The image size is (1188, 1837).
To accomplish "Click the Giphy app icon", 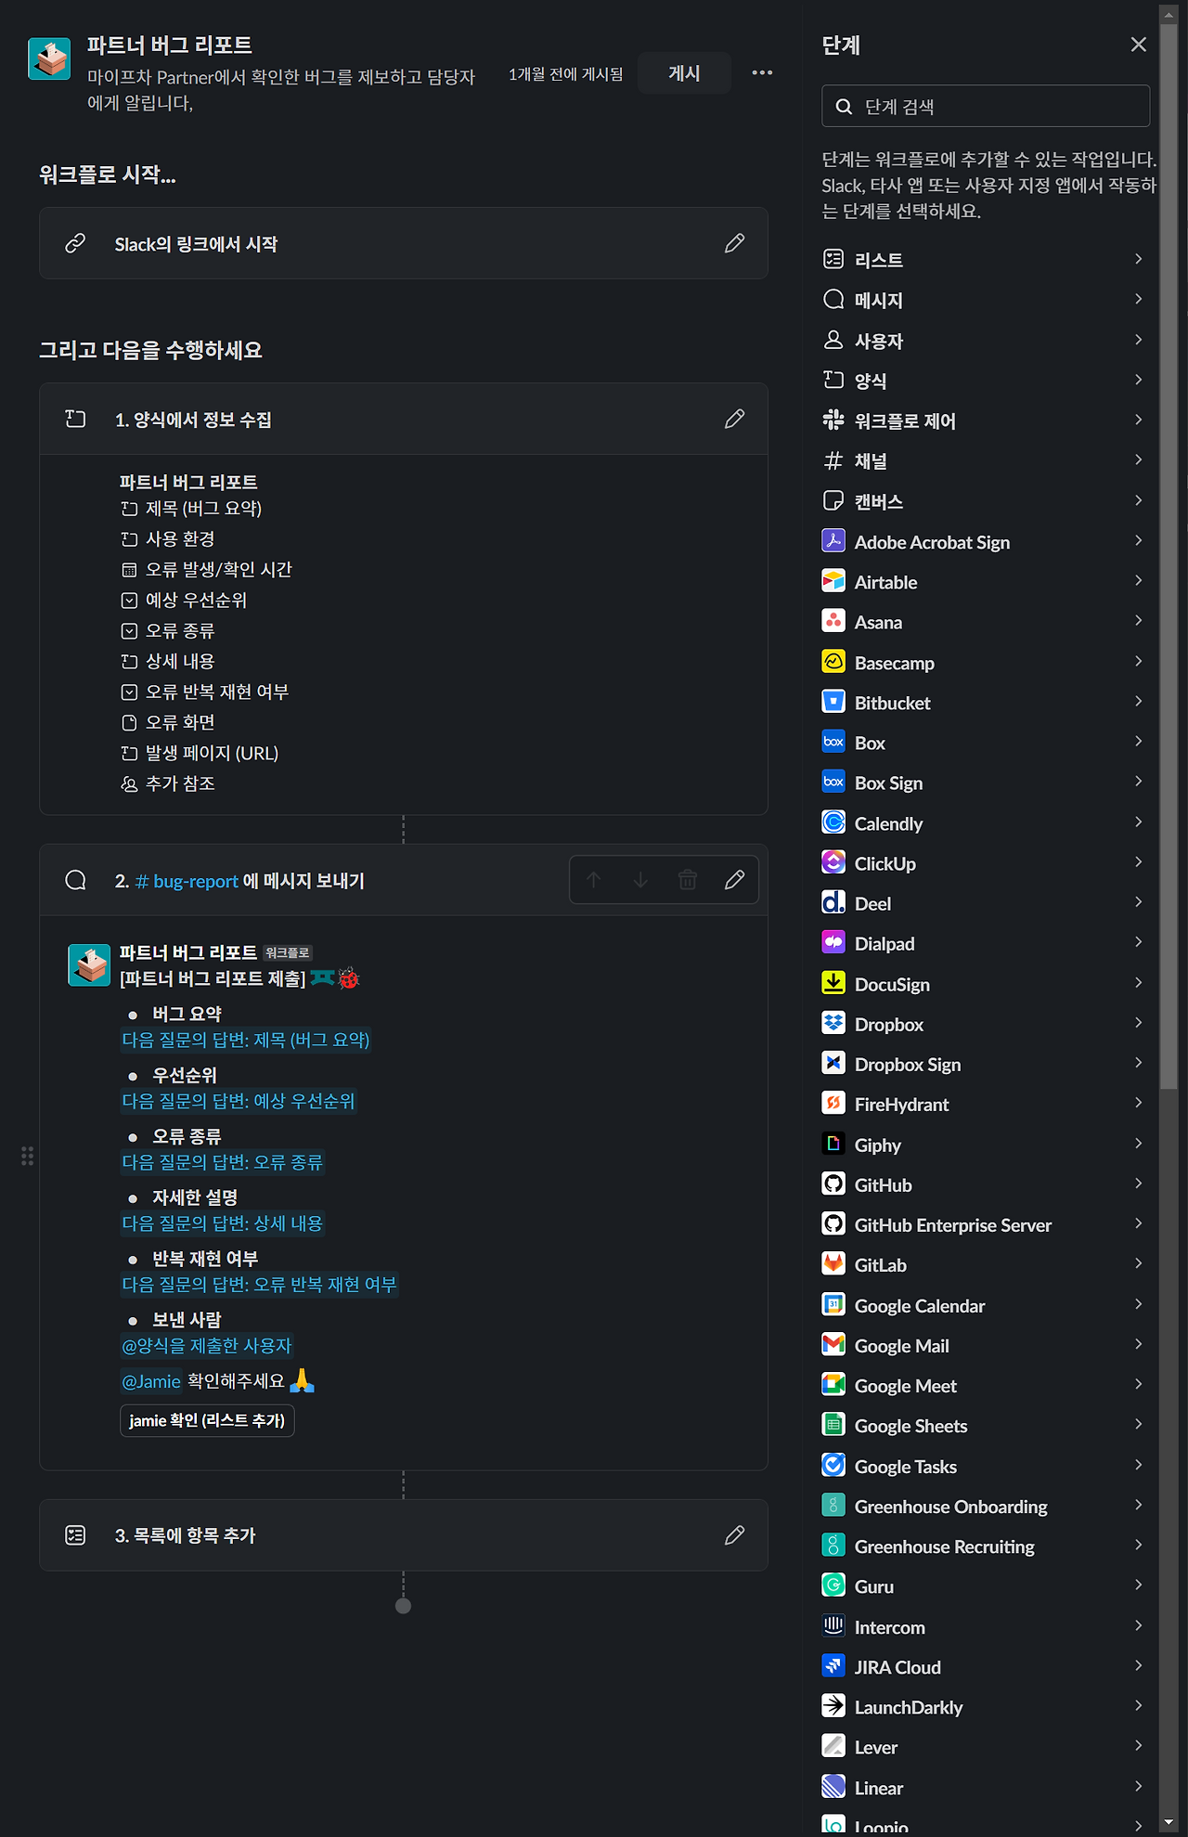I will click(833, 1144).
